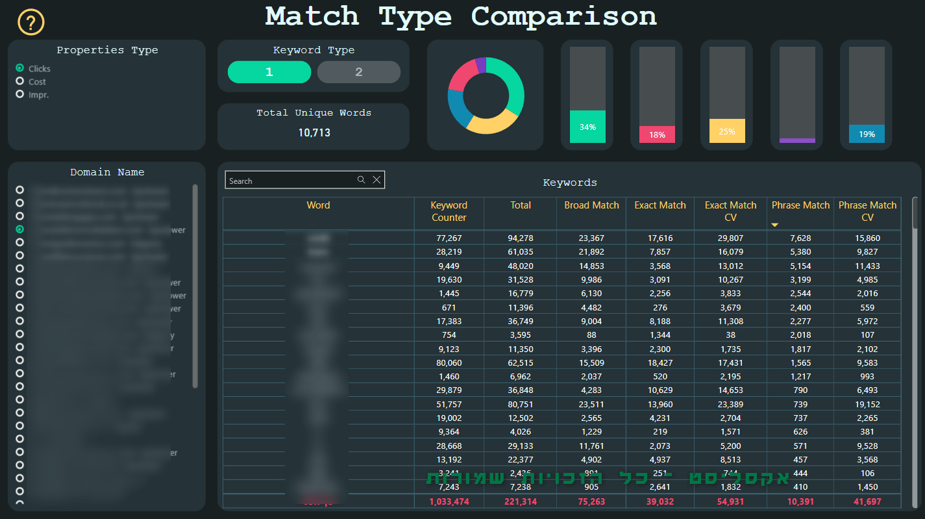
Task: Click cell 15,860 in Phrase Match CV
Action: pyautogui.click(x=867, y=238)
